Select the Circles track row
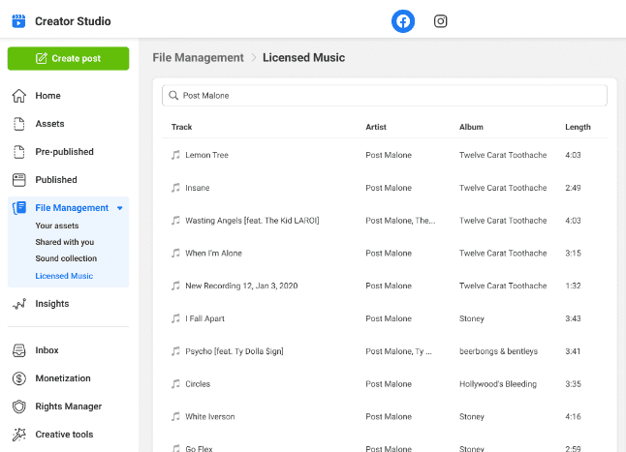This screenshot has width=626, height=452. click(x=385, y=384)
